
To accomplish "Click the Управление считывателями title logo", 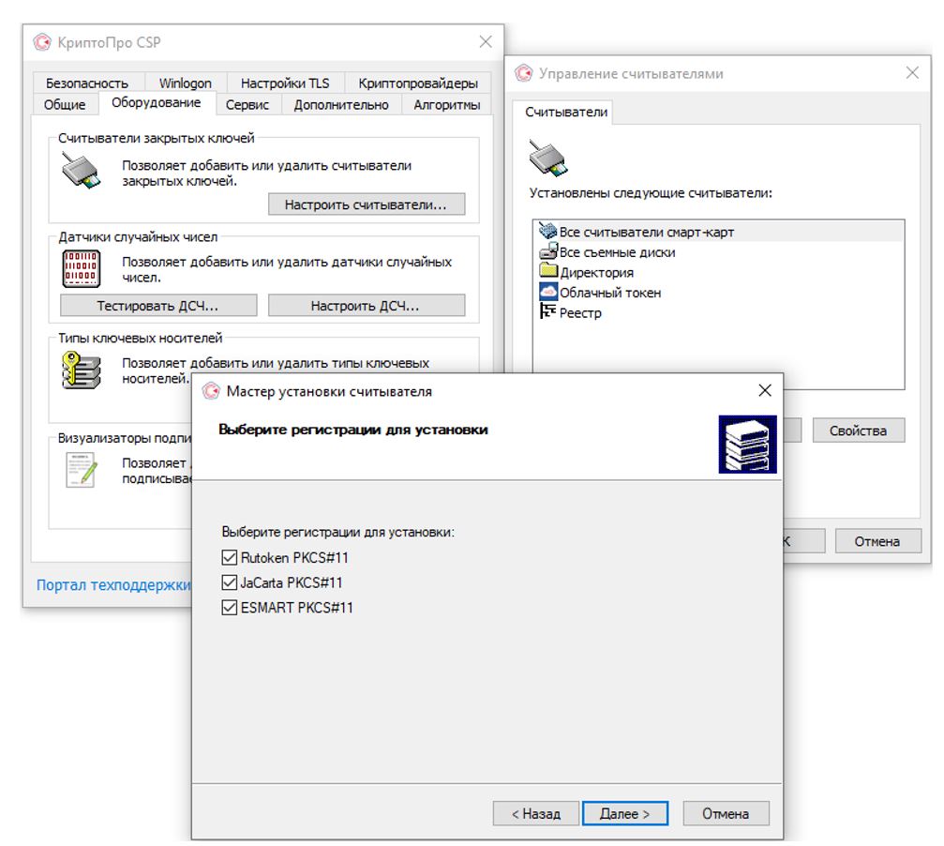I will point(524,73).
